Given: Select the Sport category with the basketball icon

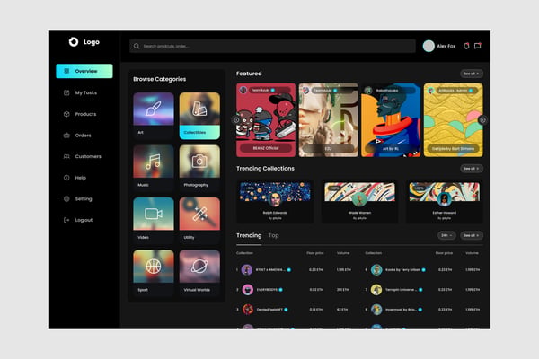Looking at the screenshot, I should click(x=154, y=273).
